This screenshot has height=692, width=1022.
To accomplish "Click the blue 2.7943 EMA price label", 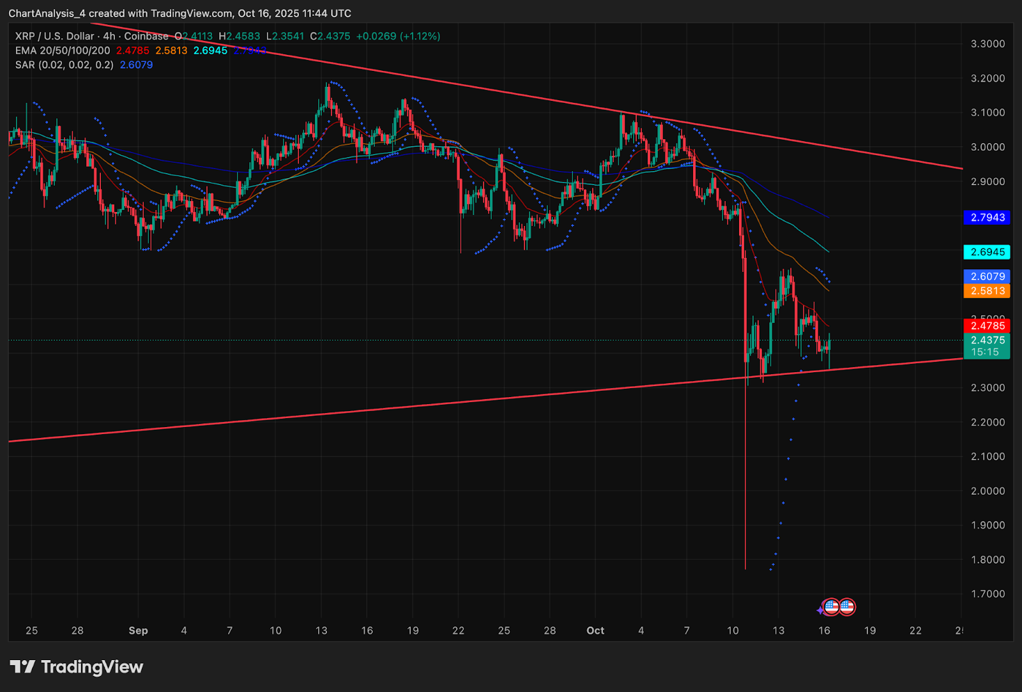I will [987, 218].
